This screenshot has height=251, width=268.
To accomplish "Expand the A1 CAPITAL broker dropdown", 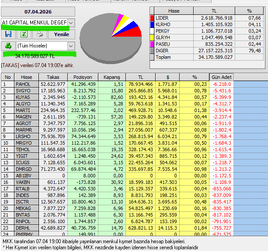I will click(x=71, y=23).
